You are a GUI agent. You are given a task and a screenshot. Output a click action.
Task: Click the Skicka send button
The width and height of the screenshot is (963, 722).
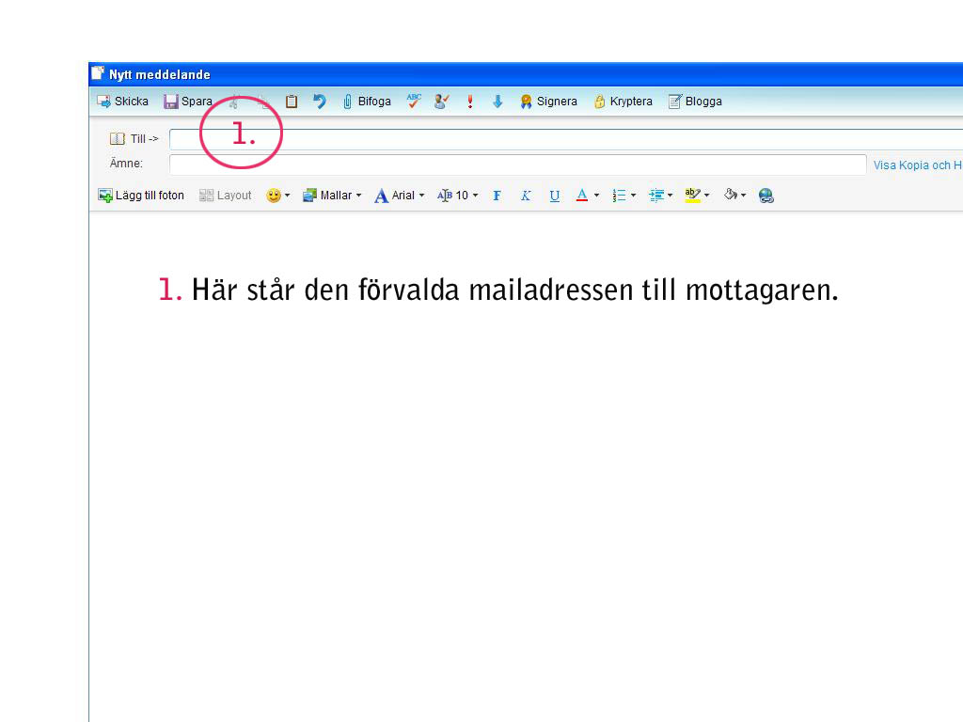(123, 102)
